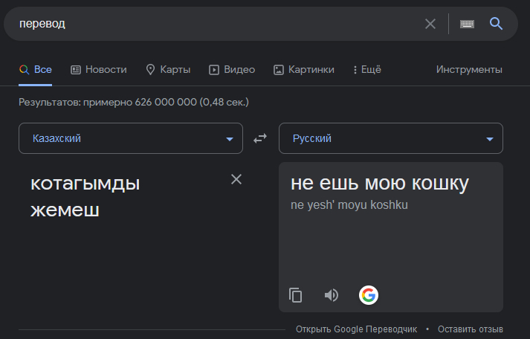The width and height of the screenshot is (530, 339).
Task: Swap Kazakh and Russian languages
Action: tap(260, 138)
